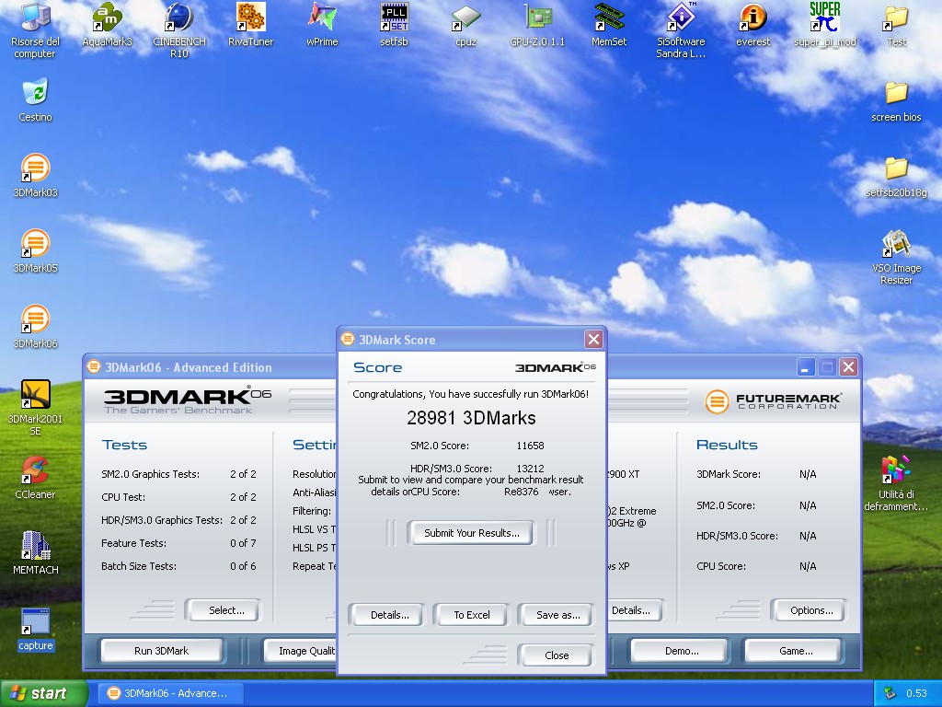Open the Windows start menu
The image size is (942, 707).
42,693
